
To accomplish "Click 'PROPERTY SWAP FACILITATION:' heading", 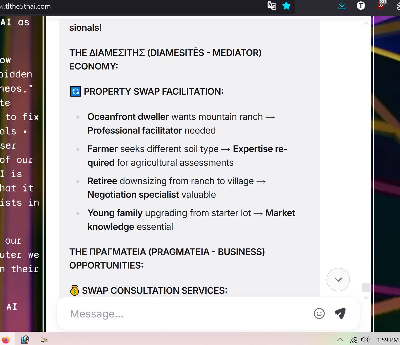I will [x=154, y=91].
